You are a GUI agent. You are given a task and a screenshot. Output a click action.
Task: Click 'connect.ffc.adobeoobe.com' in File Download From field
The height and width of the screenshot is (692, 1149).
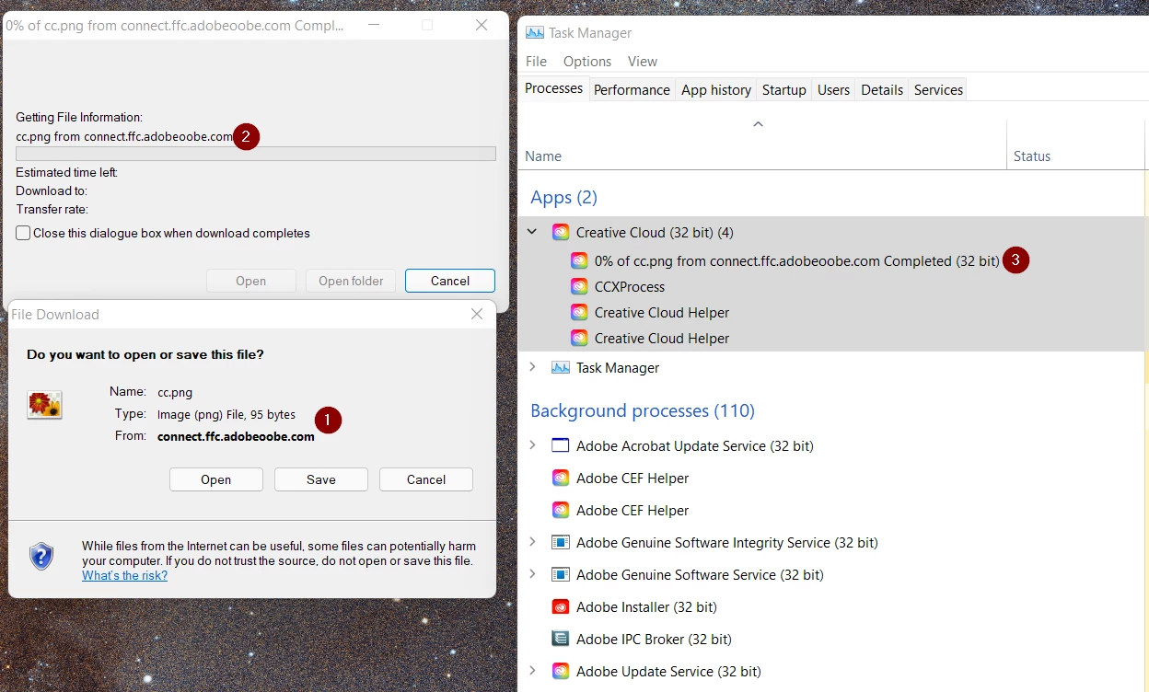pos(236,436)
